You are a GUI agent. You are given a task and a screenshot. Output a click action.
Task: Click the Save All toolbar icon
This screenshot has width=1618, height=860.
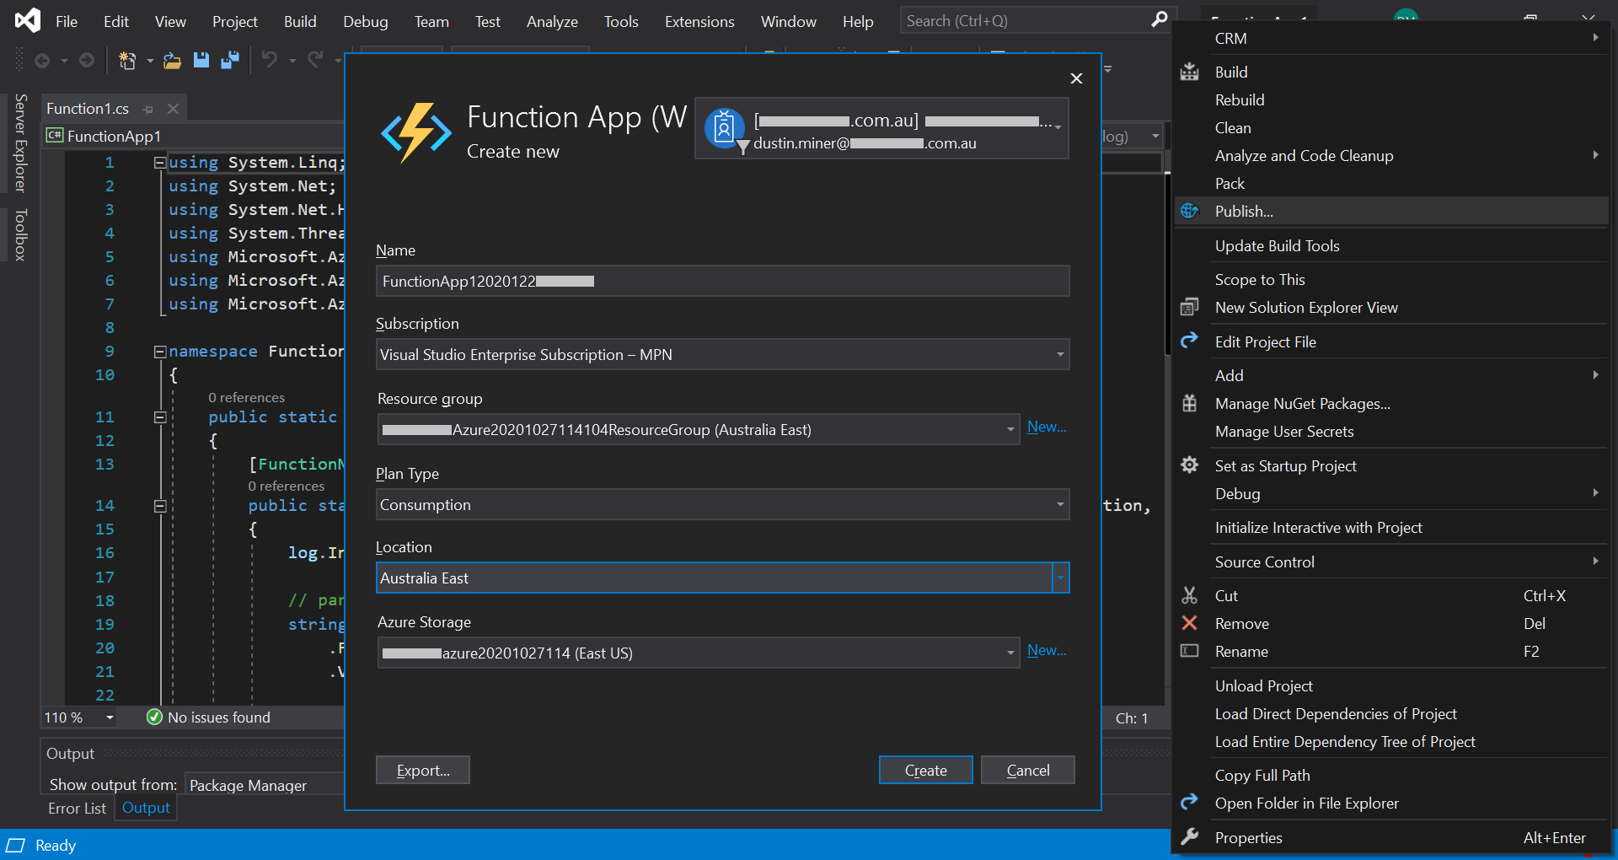coord(229,61)
